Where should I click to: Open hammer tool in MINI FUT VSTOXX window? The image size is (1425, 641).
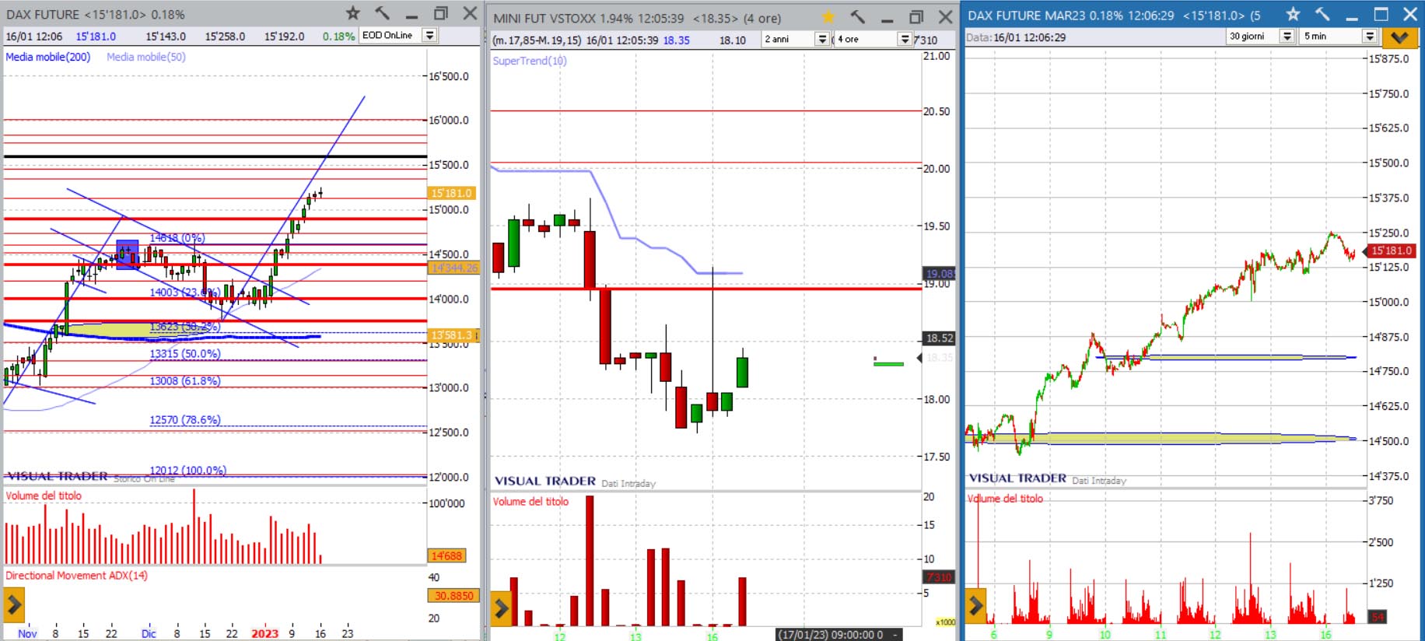pyautogui.click(x=857, y=17)
